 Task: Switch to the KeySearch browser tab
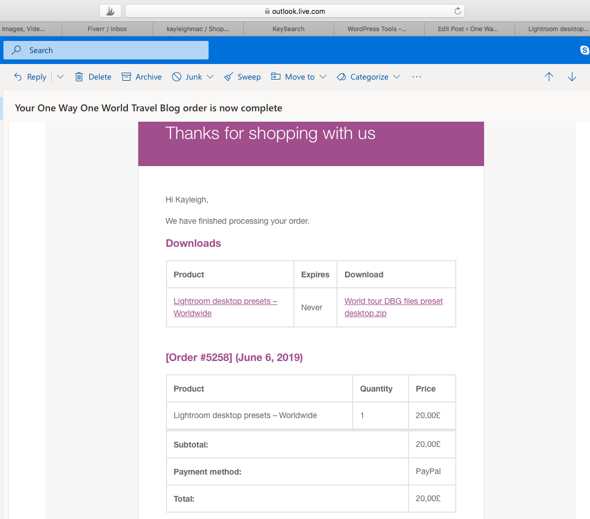coord(289,29)
